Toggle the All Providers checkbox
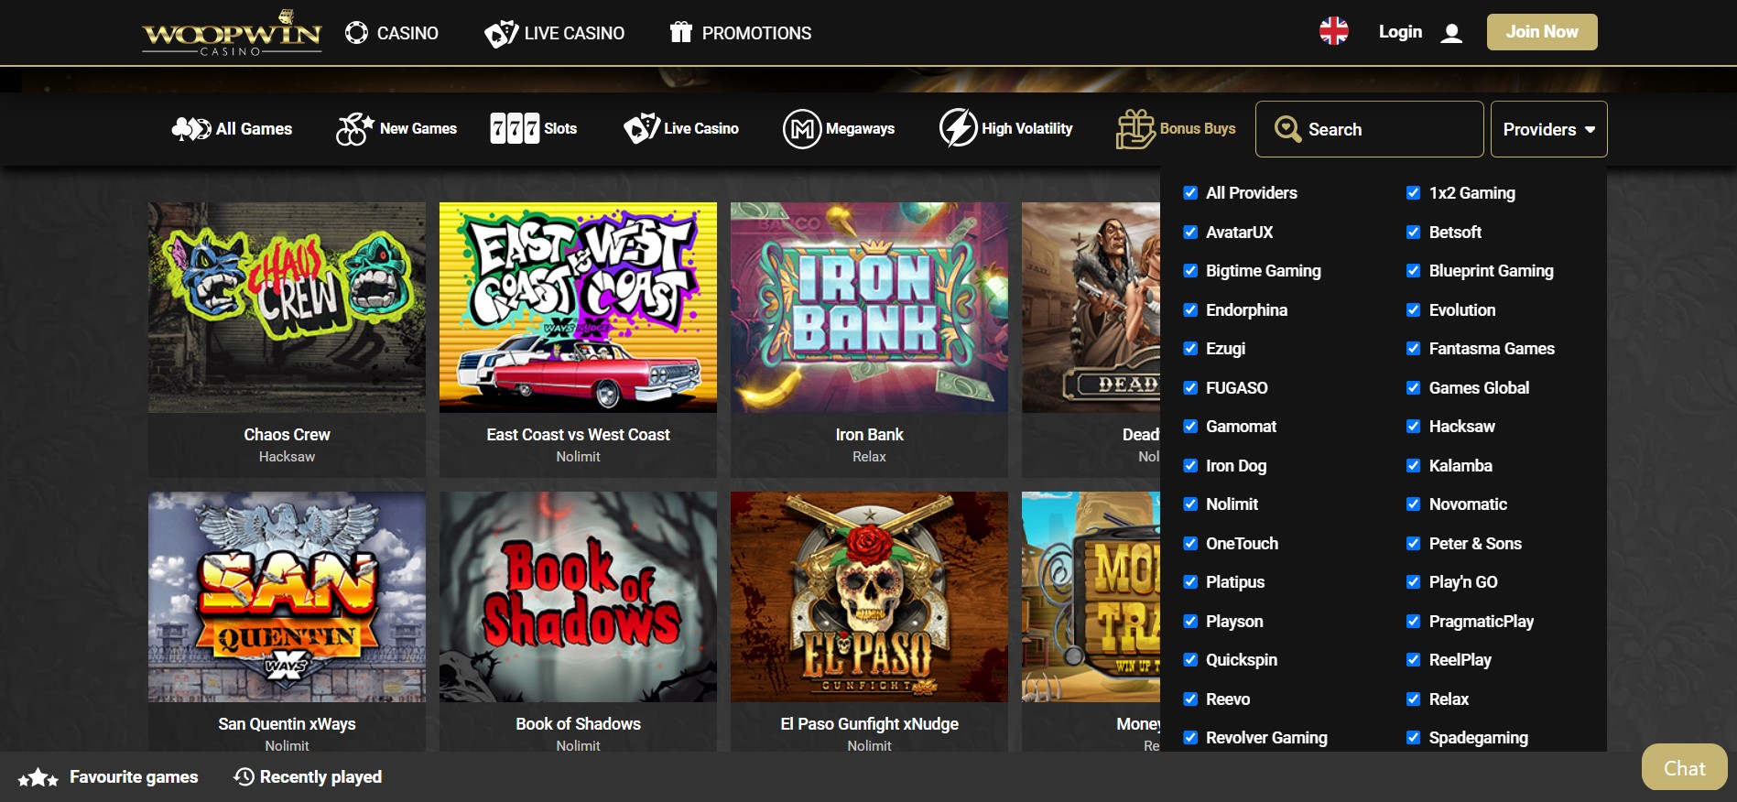Viewport: 1737px width, 802px height. click(x=1190, y=193)
